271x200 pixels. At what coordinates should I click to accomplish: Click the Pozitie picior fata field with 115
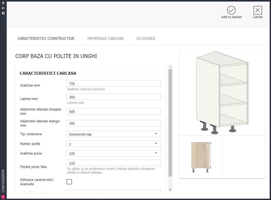pos(114,163)
